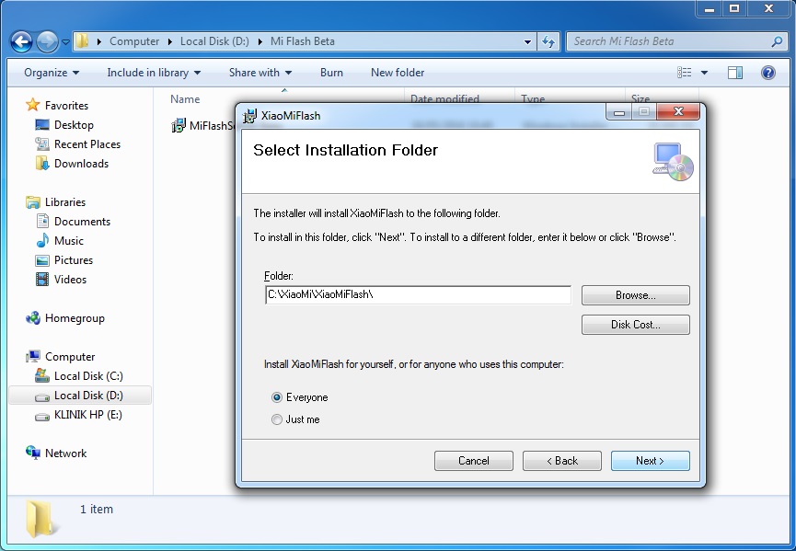Choose the Just me option
The width and height of the screenshot is (796, 551).
[277, 419]
